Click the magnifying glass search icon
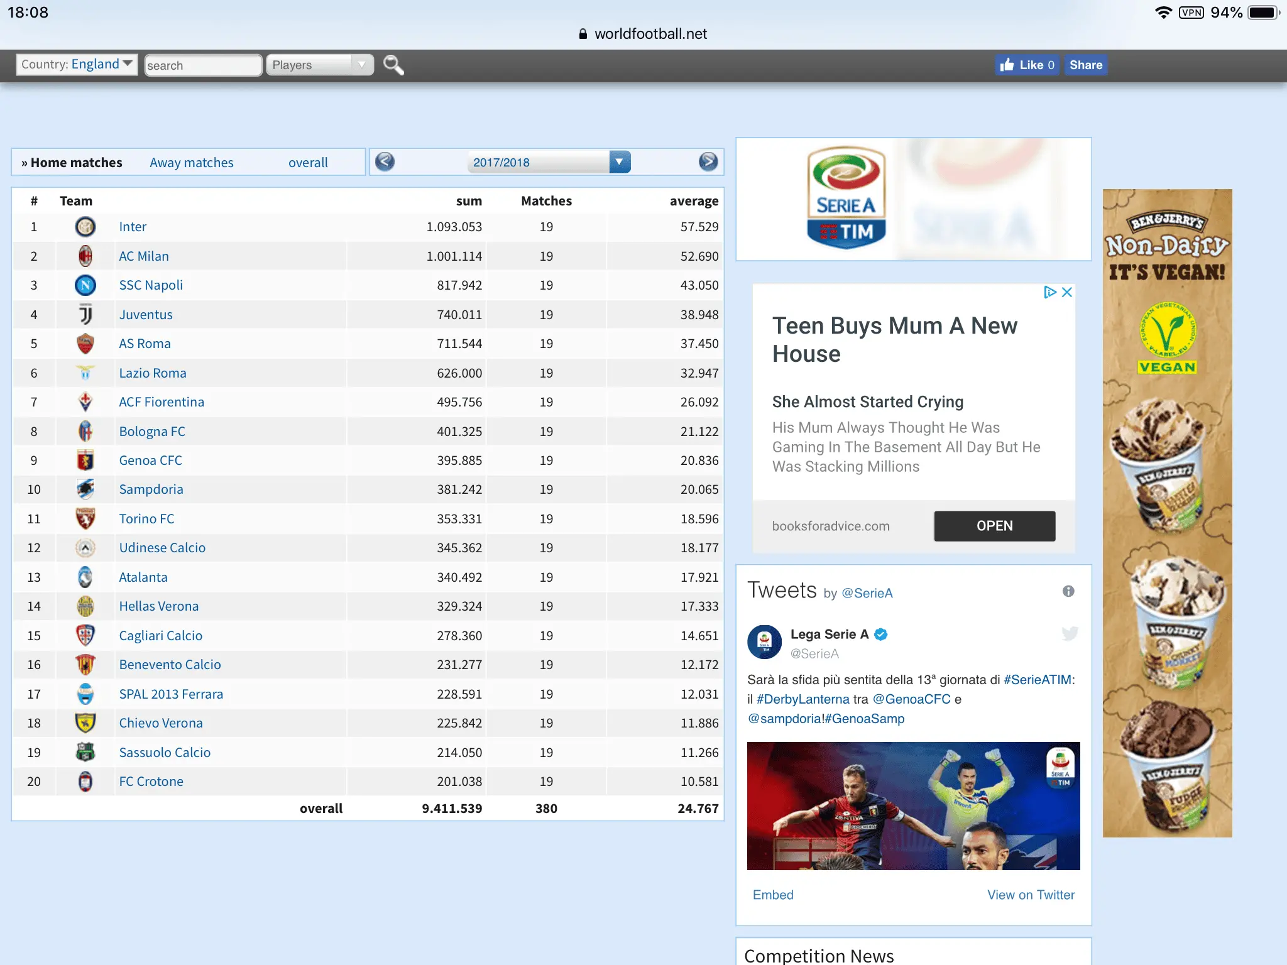The height and width of the screenshot is (965, 1287). (393, 65)
